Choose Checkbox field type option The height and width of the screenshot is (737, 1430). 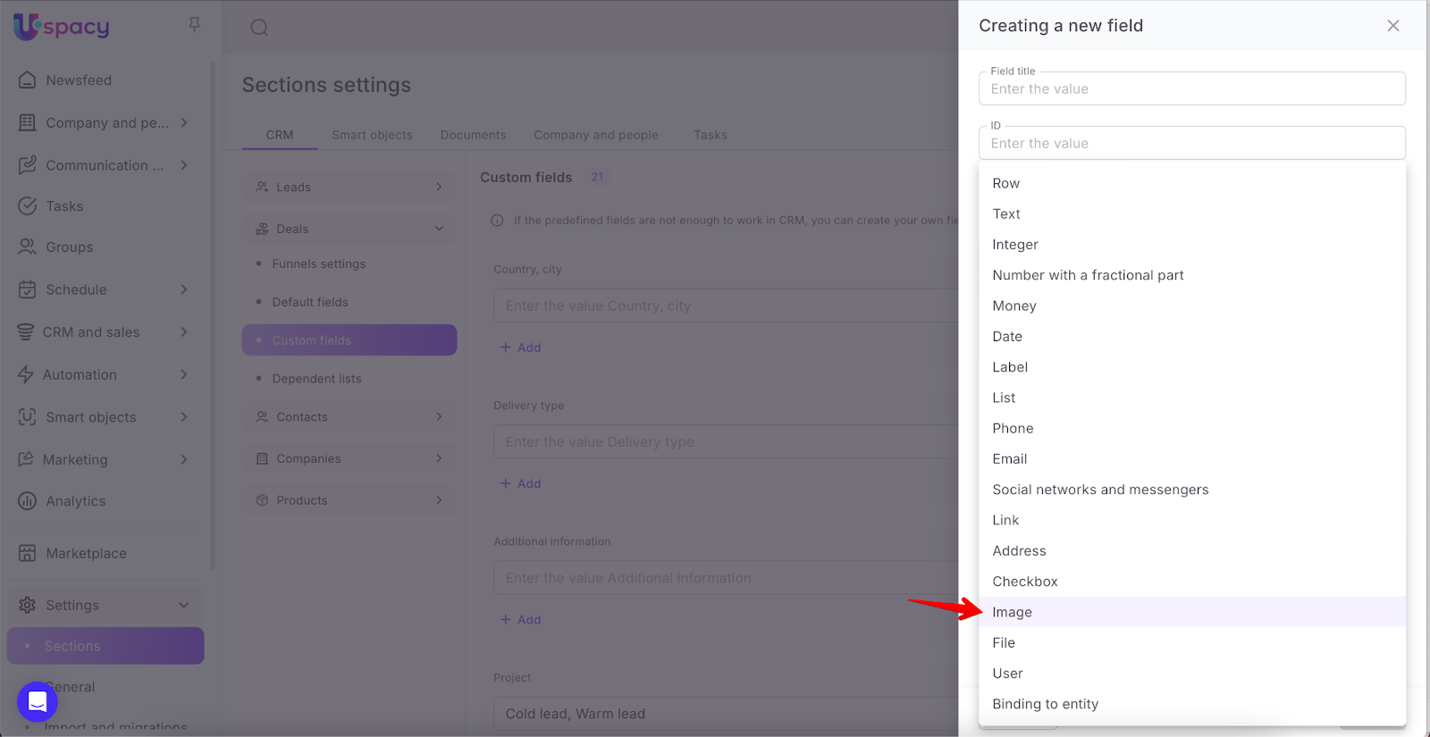coord(1024,582)
